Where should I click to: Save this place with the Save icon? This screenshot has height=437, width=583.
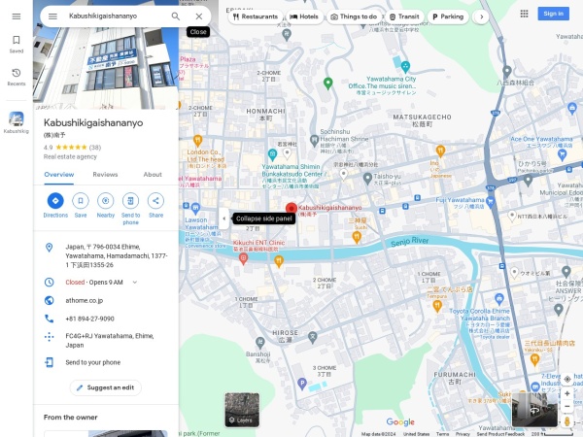[x=81, y=205]
